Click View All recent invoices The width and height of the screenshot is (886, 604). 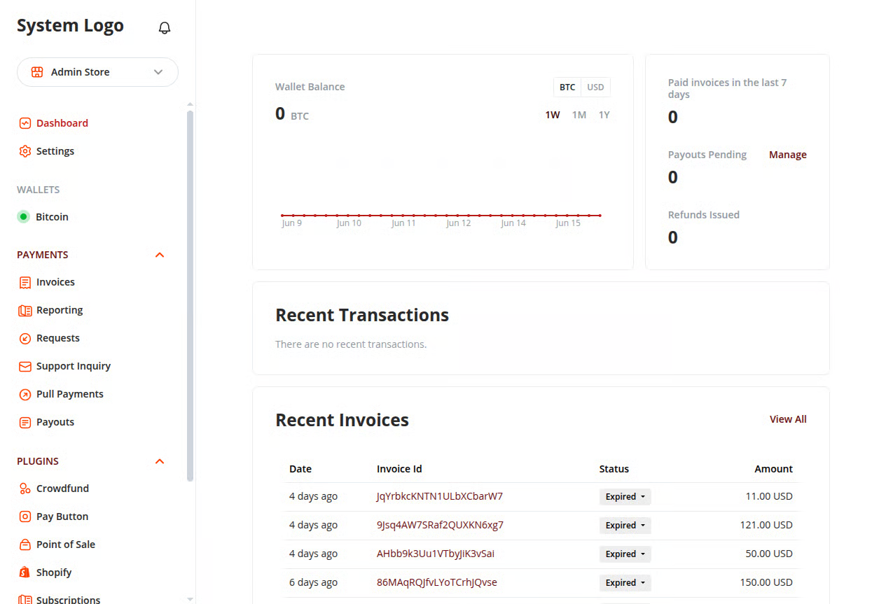[x=788, y=419]
